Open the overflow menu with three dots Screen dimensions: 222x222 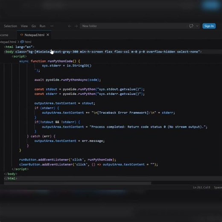52,26
